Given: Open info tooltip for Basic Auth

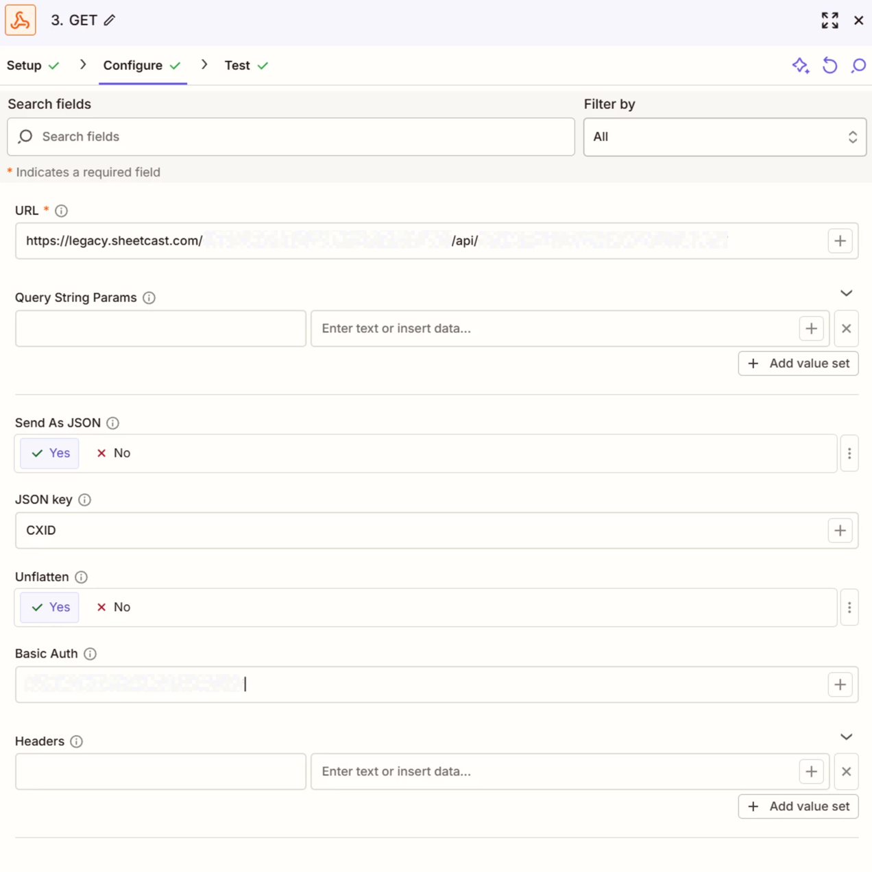Looking at the screenshot, I should pyautogui.click(x=90, y=654).
